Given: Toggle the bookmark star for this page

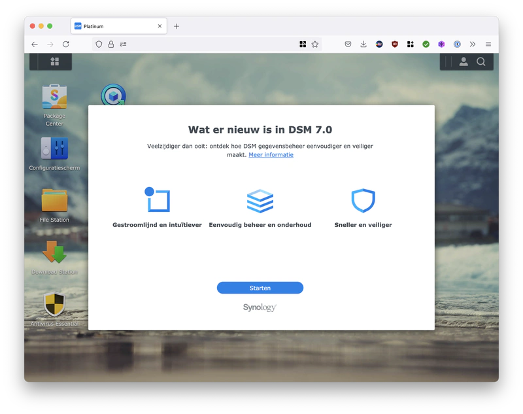Looking at the screenshot, I should point(314,44).
